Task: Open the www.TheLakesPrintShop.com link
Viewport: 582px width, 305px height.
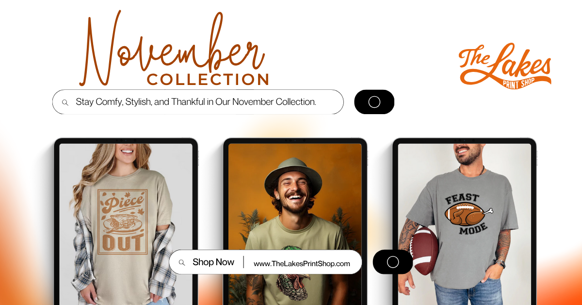Action: (302, 264)
